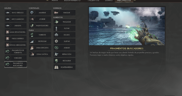The width and height of the screenshot is (182, 96).
Task: Click the Fragmentos Buscadores preview image
Action: [127, 26]
